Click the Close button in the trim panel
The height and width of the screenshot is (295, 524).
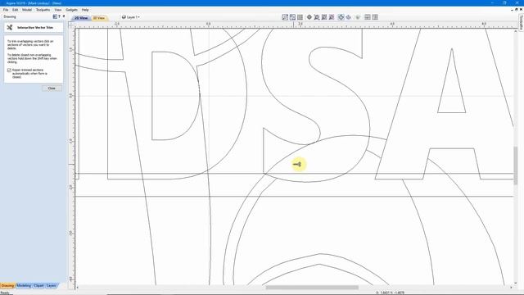coord(52,88)
